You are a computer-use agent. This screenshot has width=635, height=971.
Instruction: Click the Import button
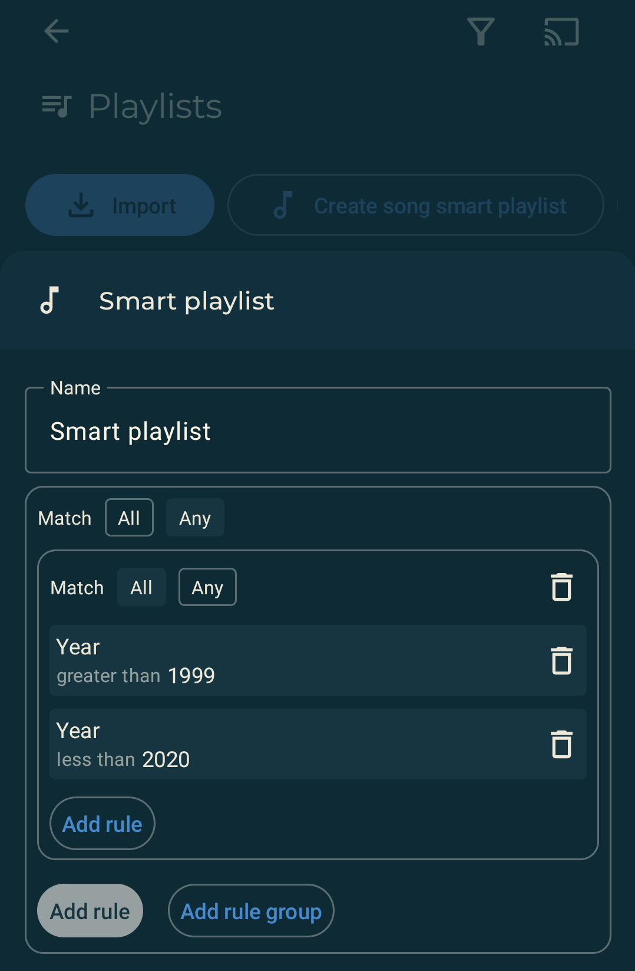click(x=120, y=205)
